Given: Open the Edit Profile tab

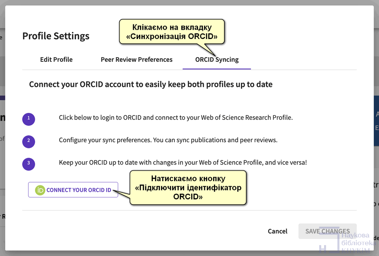Looking at the screenshot, I should pyautogui.click(x=56, y=60).
